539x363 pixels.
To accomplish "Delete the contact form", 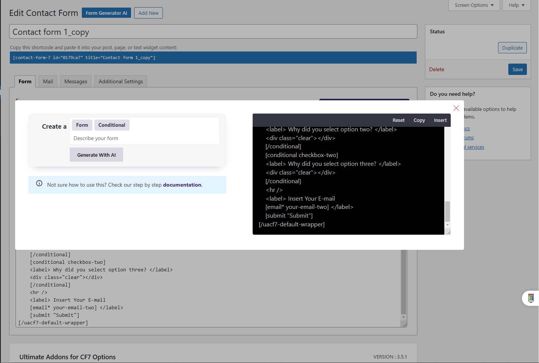I will 437,69.
